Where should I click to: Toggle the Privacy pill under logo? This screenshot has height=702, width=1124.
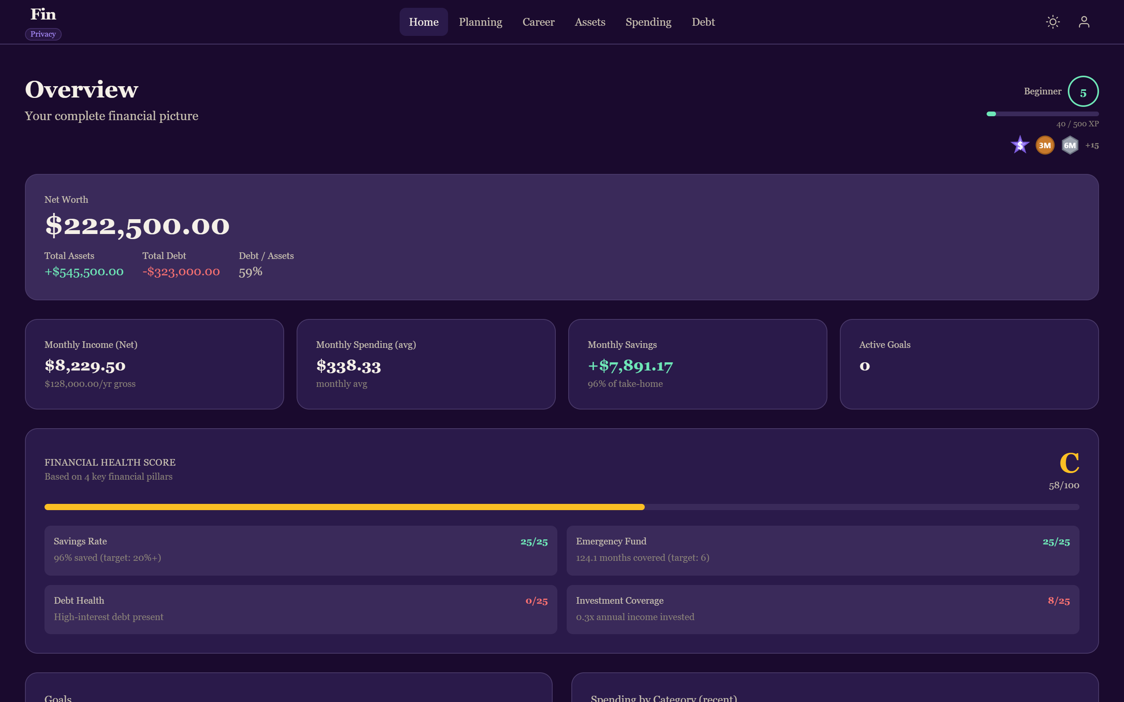coord(43,34)
